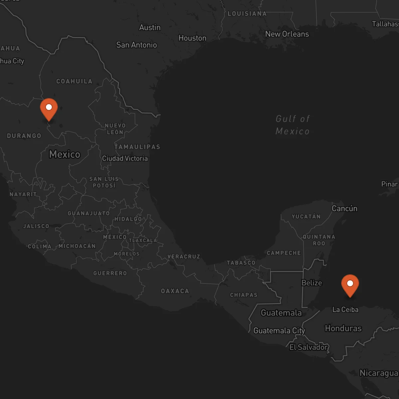Click the San Antonio city label
The image size is (399, 399).
pos(136,45)
